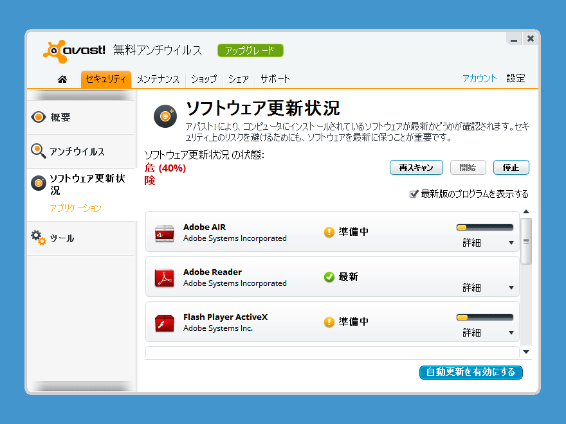Click the Adobe Reader application icon
Screen dimensions: 566x424
(165, 278)
